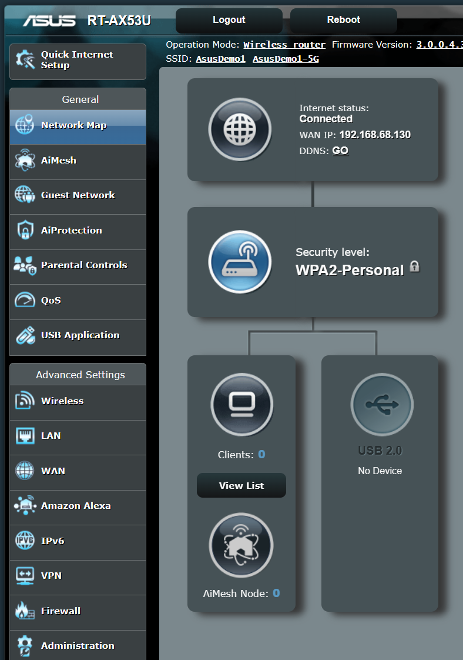The height and width of the screenshot is (660, 463).
Task: Click the Clients count 0
Action: (x=261, y=454)
